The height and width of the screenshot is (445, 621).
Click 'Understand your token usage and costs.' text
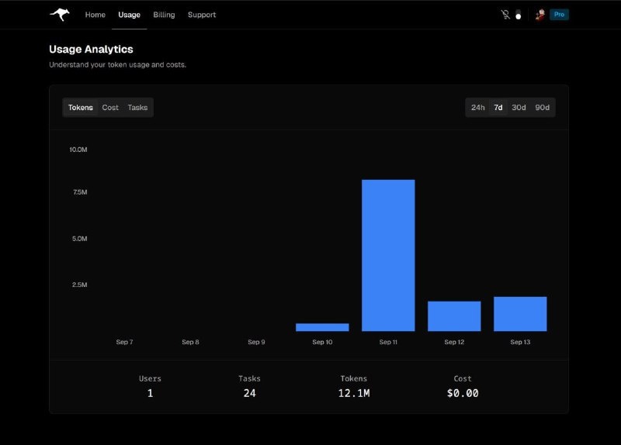118,64
